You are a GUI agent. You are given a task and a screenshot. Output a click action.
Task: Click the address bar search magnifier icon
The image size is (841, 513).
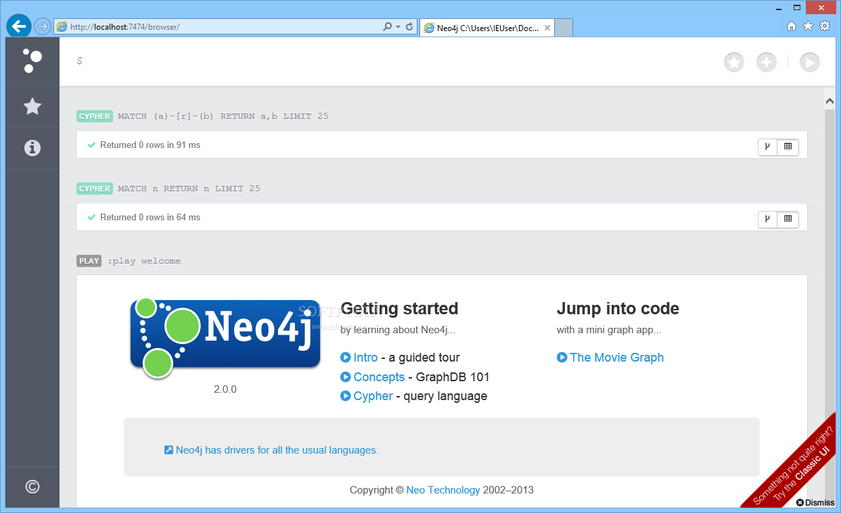pos(388,27)
